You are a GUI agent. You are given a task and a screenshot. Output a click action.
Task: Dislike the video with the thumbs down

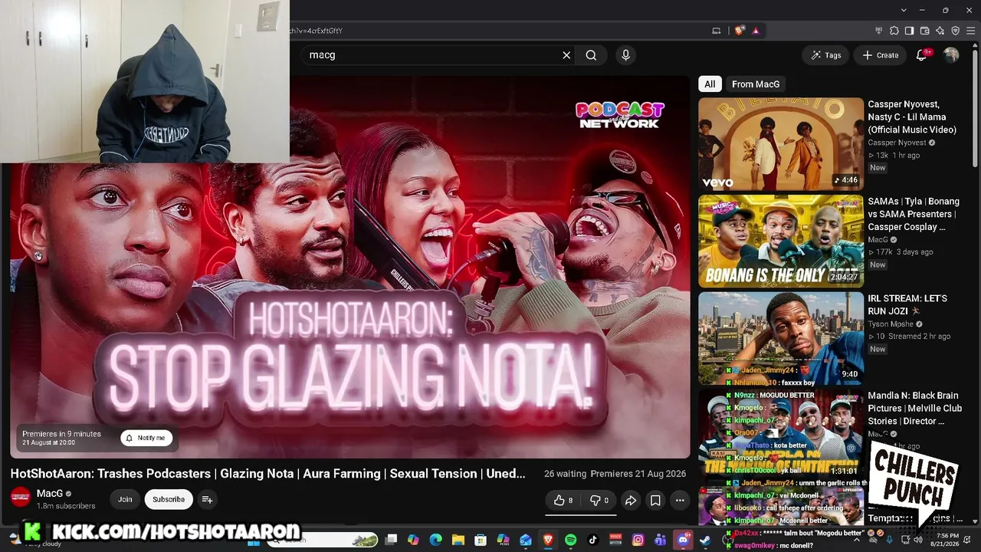(599, 501)
